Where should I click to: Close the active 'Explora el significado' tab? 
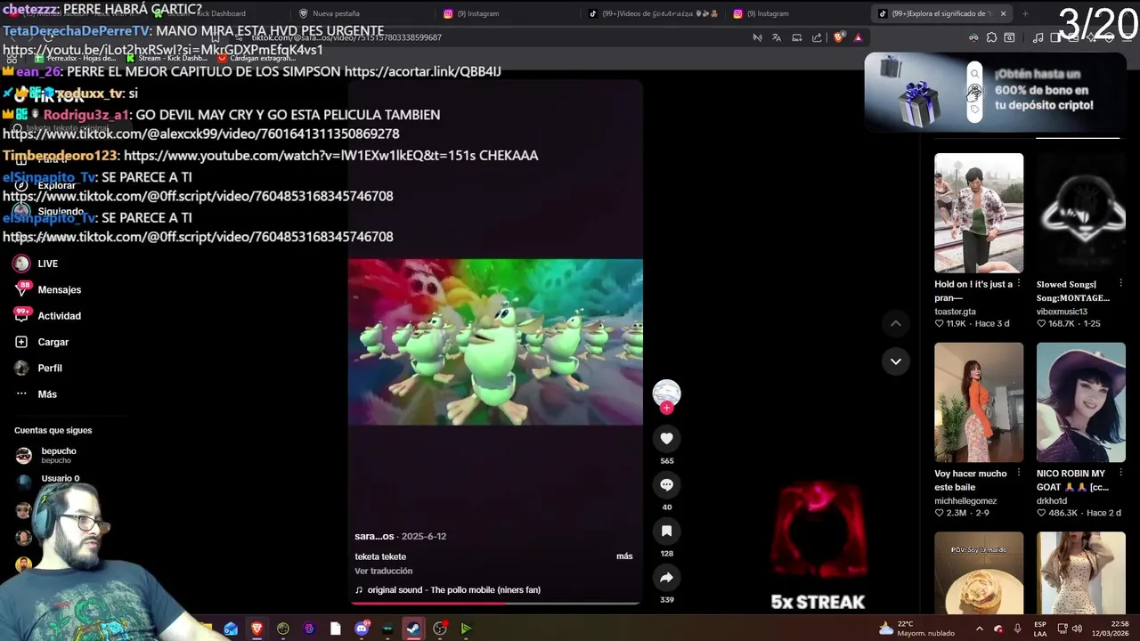[1003, 13]
